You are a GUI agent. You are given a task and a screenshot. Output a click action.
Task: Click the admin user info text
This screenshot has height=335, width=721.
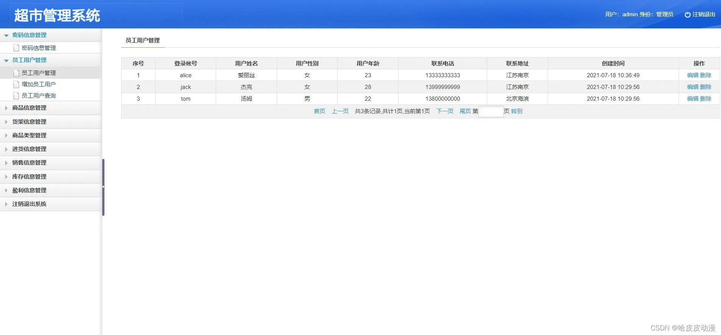(x=639, y=14)
